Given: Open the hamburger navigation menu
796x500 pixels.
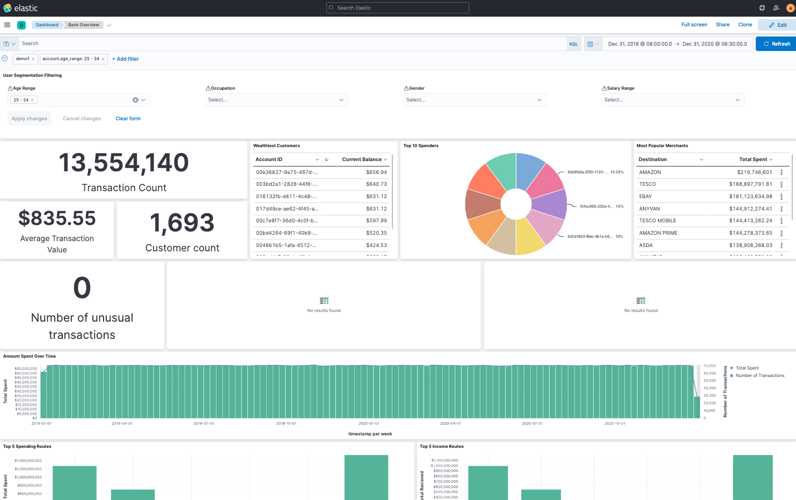Looking at the screenshot, I should pyautogui.click(x=7, y=25).
